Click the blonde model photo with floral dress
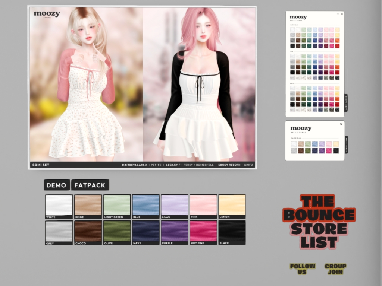The image size is (382, 286). tap(86, 84)
